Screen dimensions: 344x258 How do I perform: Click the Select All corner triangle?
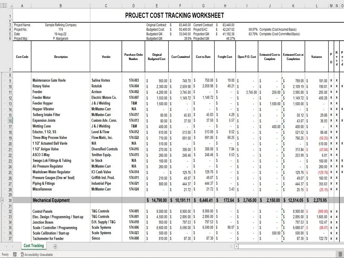11,6
